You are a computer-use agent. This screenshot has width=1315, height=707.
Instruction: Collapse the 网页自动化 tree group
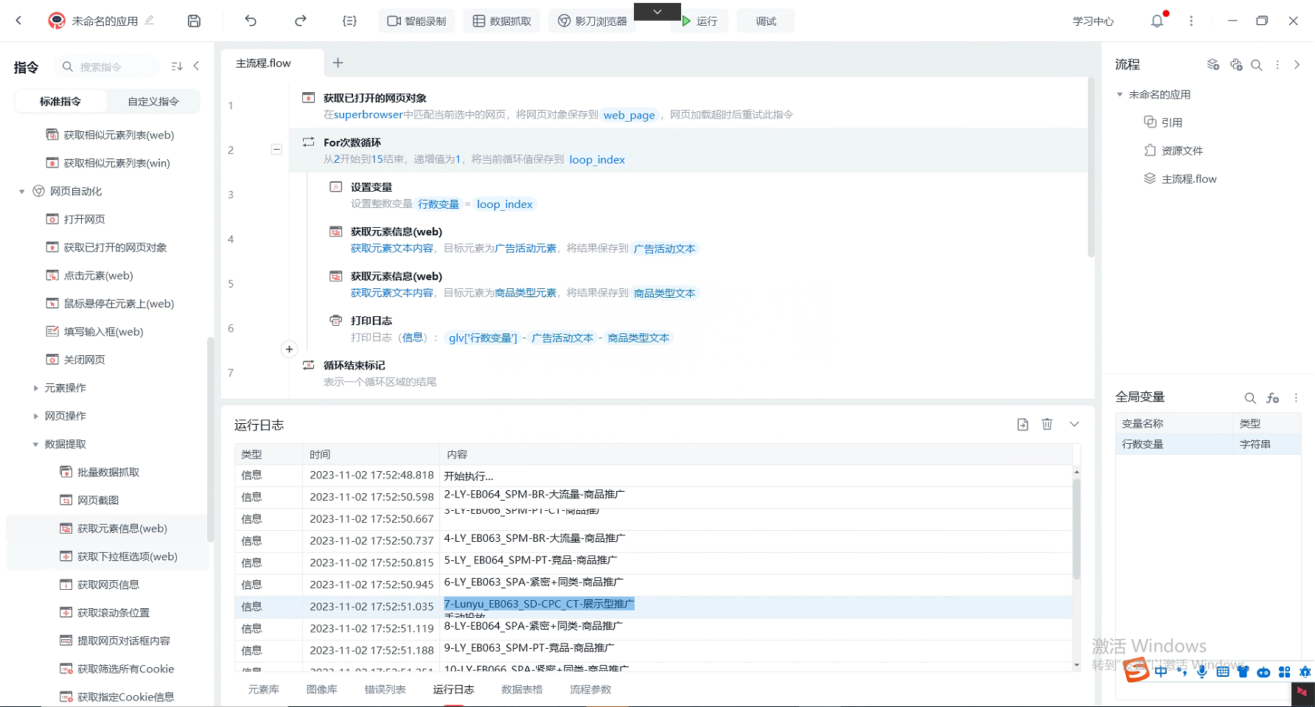pyautogui.click(x=21, y=192)
